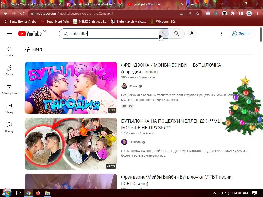263x197 pixels.
Task: Open Subscriptions in the sidebar
Action: tap(9, 90)
